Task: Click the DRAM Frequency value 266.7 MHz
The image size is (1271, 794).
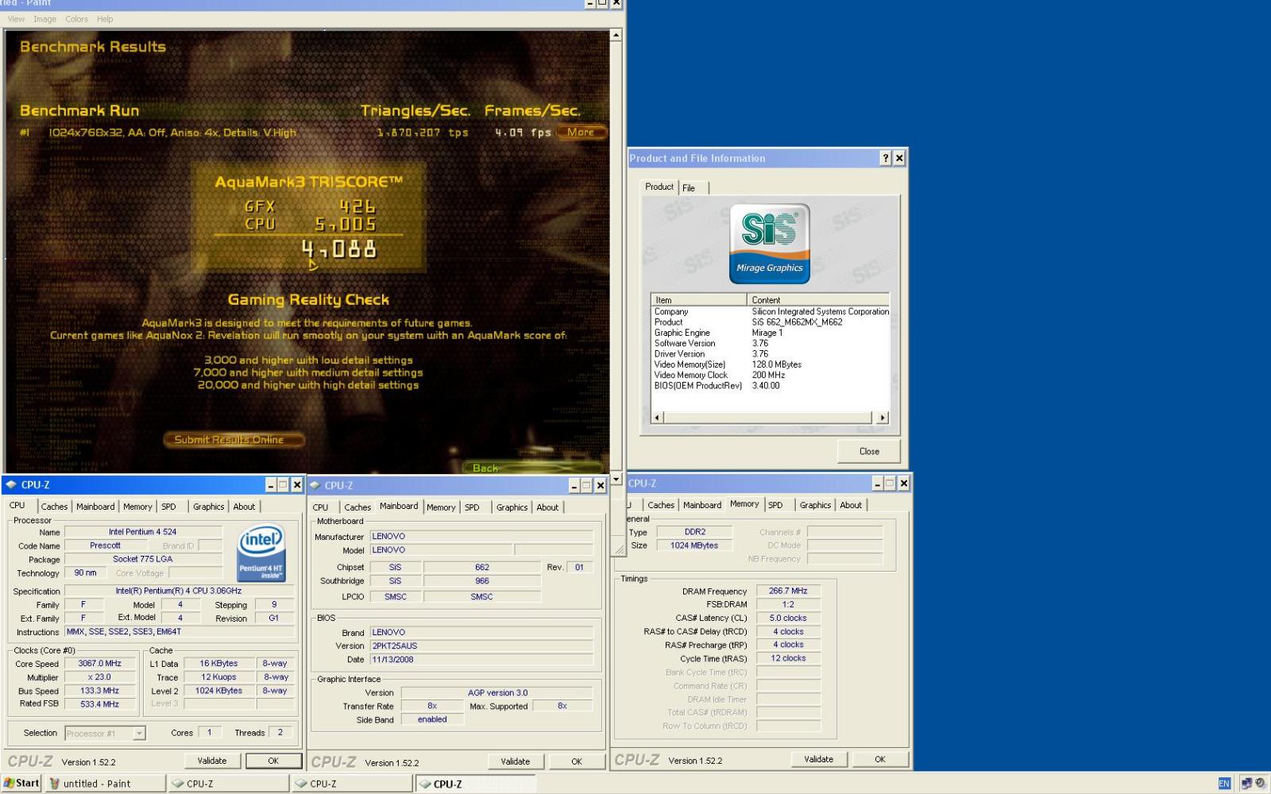Action: tap(788, 591)
